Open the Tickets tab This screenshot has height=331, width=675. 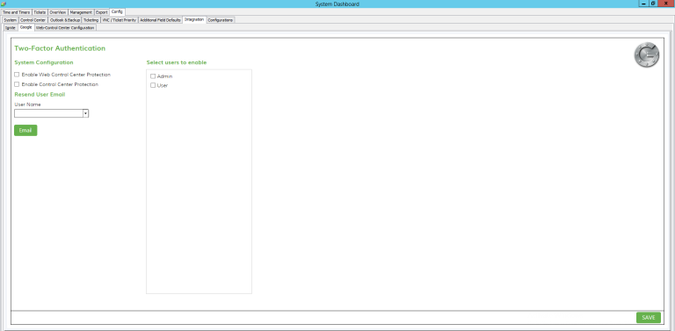point(40,12)
